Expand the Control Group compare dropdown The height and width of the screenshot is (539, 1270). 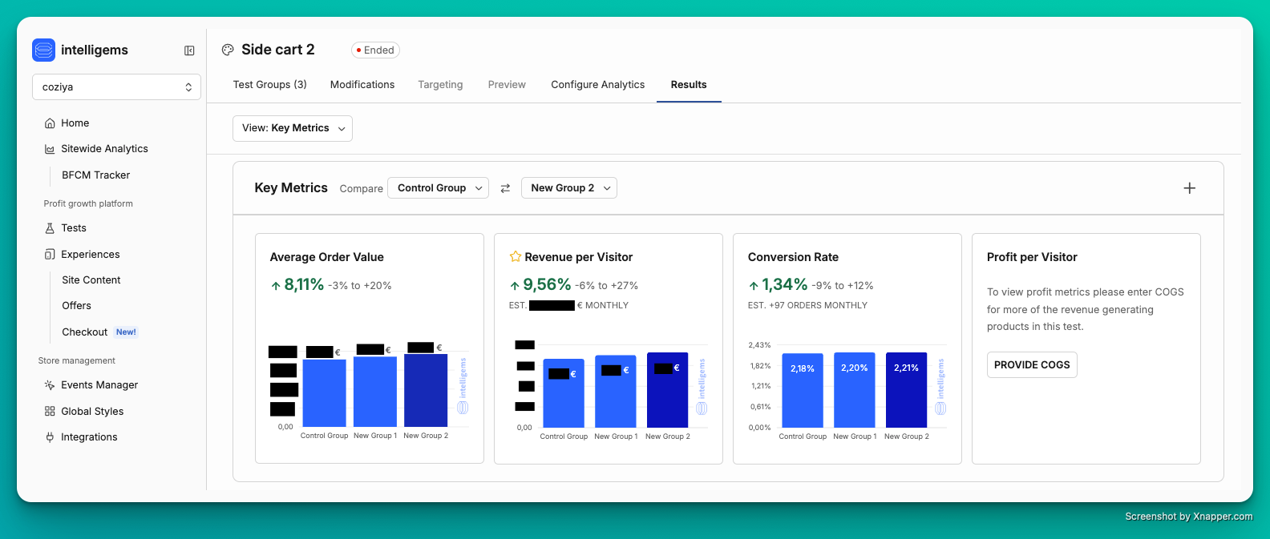(x=438, y=188)
